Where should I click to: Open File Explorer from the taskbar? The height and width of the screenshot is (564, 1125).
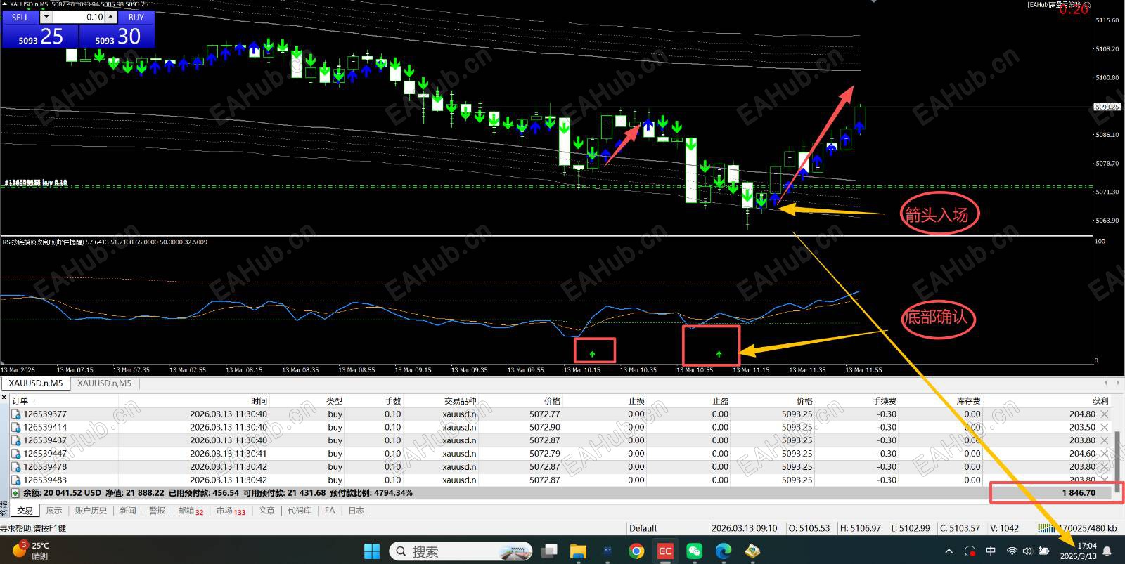(578, 551)
